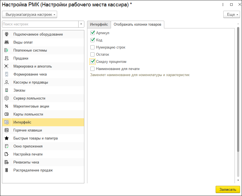242x196 pixels.
Task: Select the Виды оплат cash register icon
Action: click(x=7, y=42)
